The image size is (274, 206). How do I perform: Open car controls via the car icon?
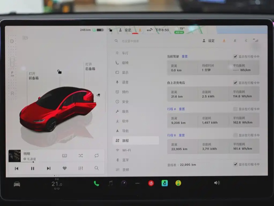click(x=17, y=184)
